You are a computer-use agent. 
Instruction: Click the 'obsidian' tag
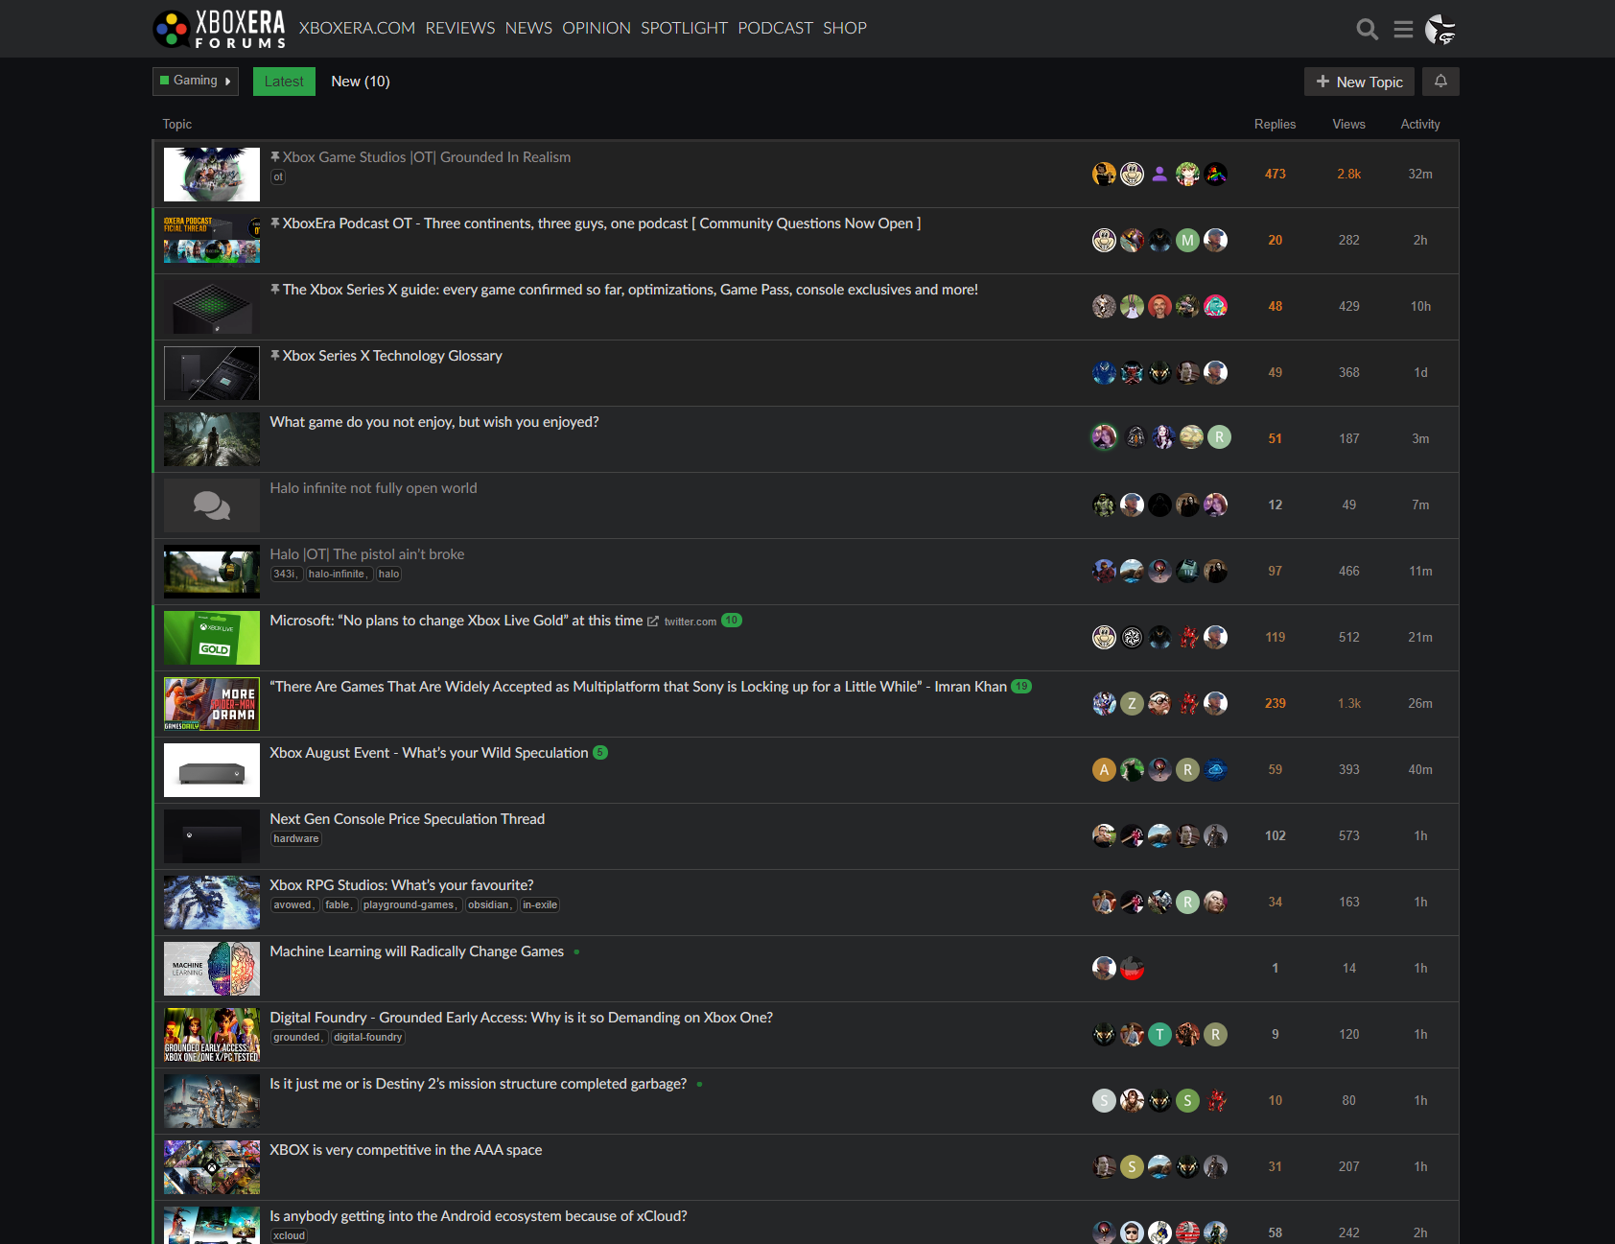489,904
